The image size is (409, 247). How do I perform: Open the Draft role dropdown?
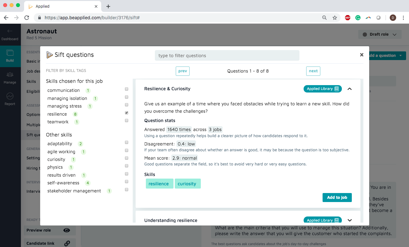point(379,35)
